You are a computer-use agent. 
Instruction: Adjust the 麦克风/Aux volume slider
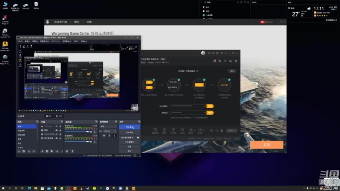(x=77, y=132)
